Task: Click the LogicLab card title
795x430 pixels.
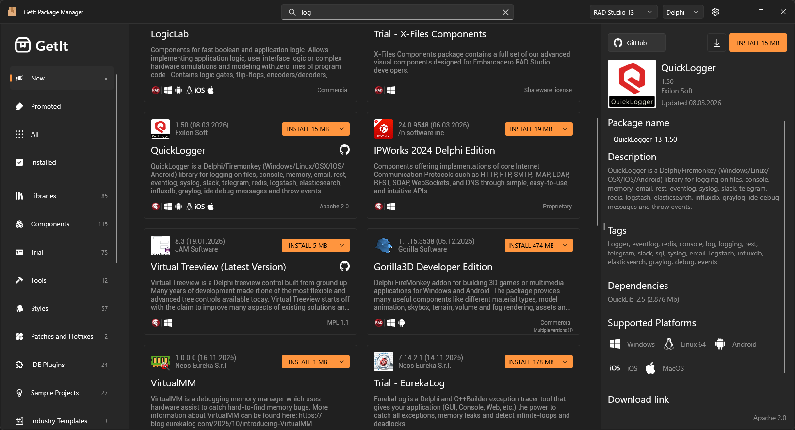Action: coord(170,34)
